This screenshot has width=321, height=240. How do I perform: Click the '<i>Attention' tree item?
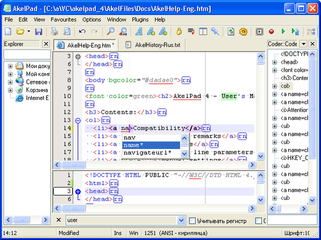(x=294, y=110)
